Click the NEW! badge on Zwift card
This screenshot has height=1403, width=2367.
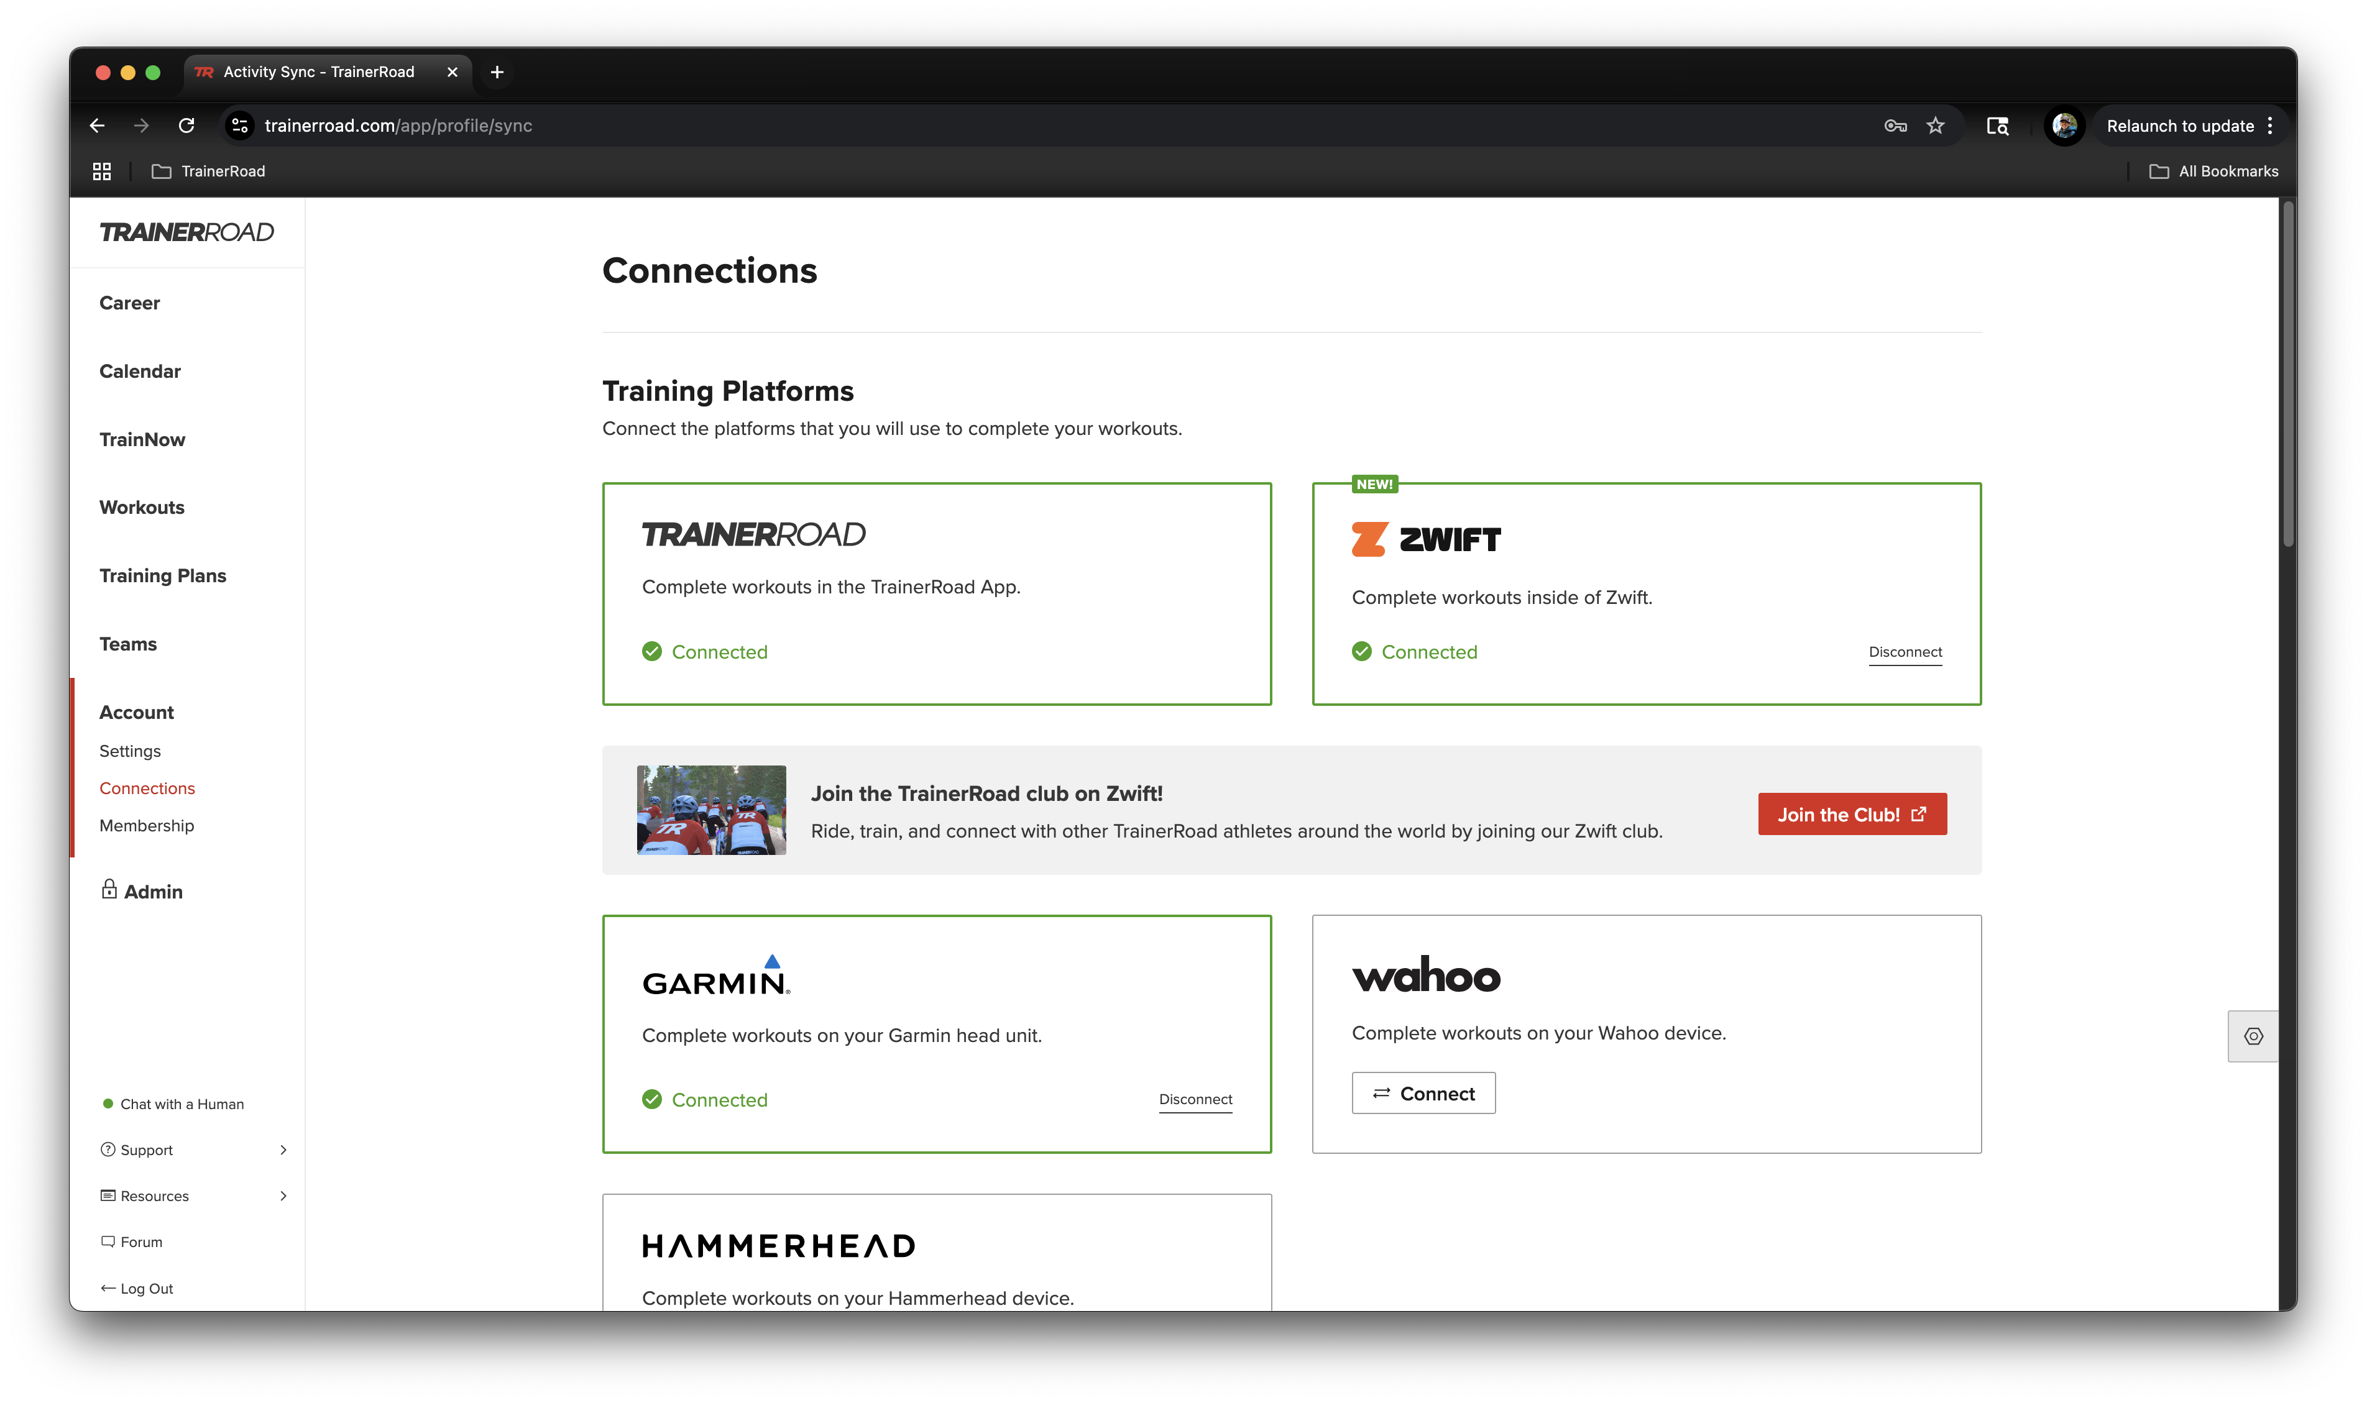point(1374,484)
